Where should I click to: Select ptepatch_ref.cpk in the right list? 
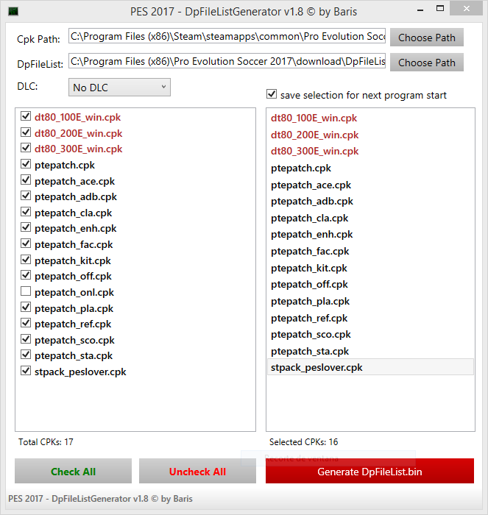[370, 318]
